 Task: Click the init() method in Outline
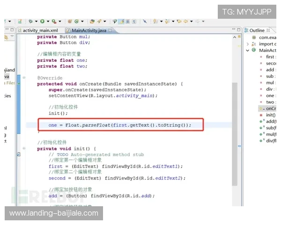pos(270,115)
